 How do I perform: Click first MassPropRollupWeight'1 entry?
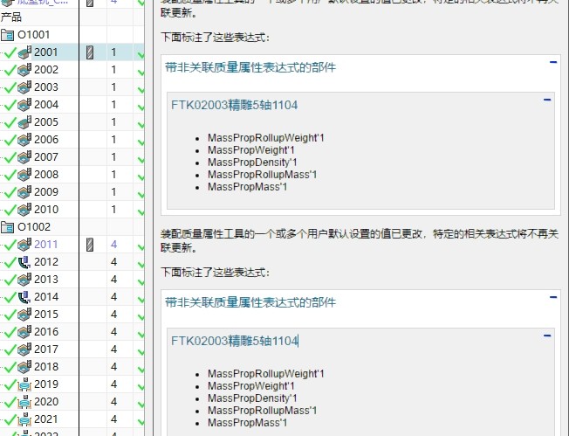265,138
